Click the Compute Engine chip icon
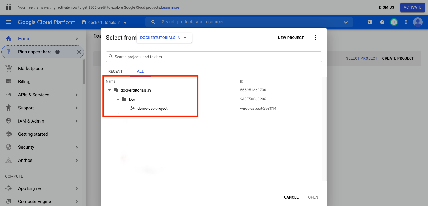Viewport: 428px width, 206px height. (x=9, y=202)
